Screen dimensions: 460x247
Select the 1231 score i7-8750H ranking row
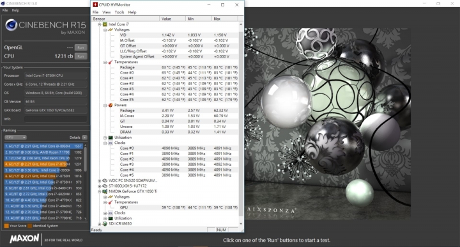tap(43, 164)
